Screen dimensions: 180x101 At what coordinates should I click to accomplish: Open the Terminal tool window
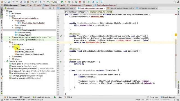tap(25, 97)
